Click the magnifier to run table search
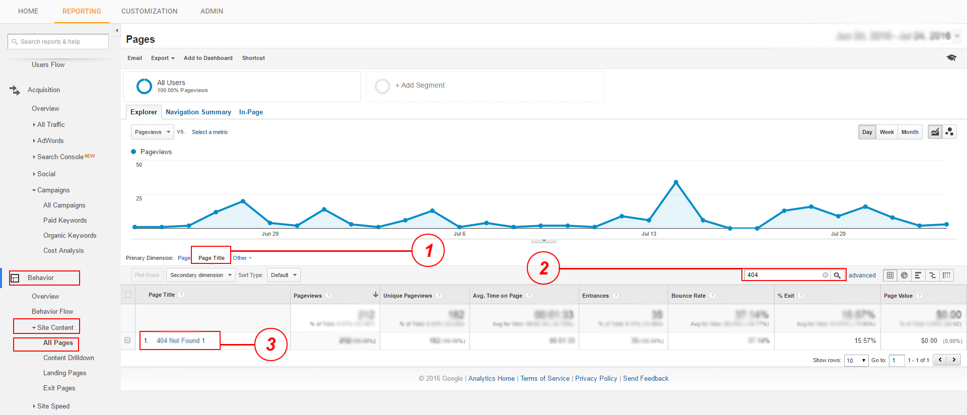967x415 pixels. 837,275
